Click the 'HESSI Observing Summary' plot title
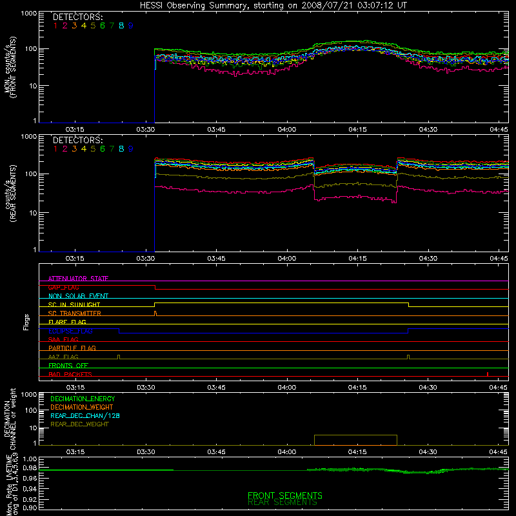 click(x=273, y=5)
